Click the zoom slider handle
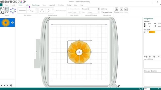Image resolution: width=161 pixels, height=90 pixels. 158,89
